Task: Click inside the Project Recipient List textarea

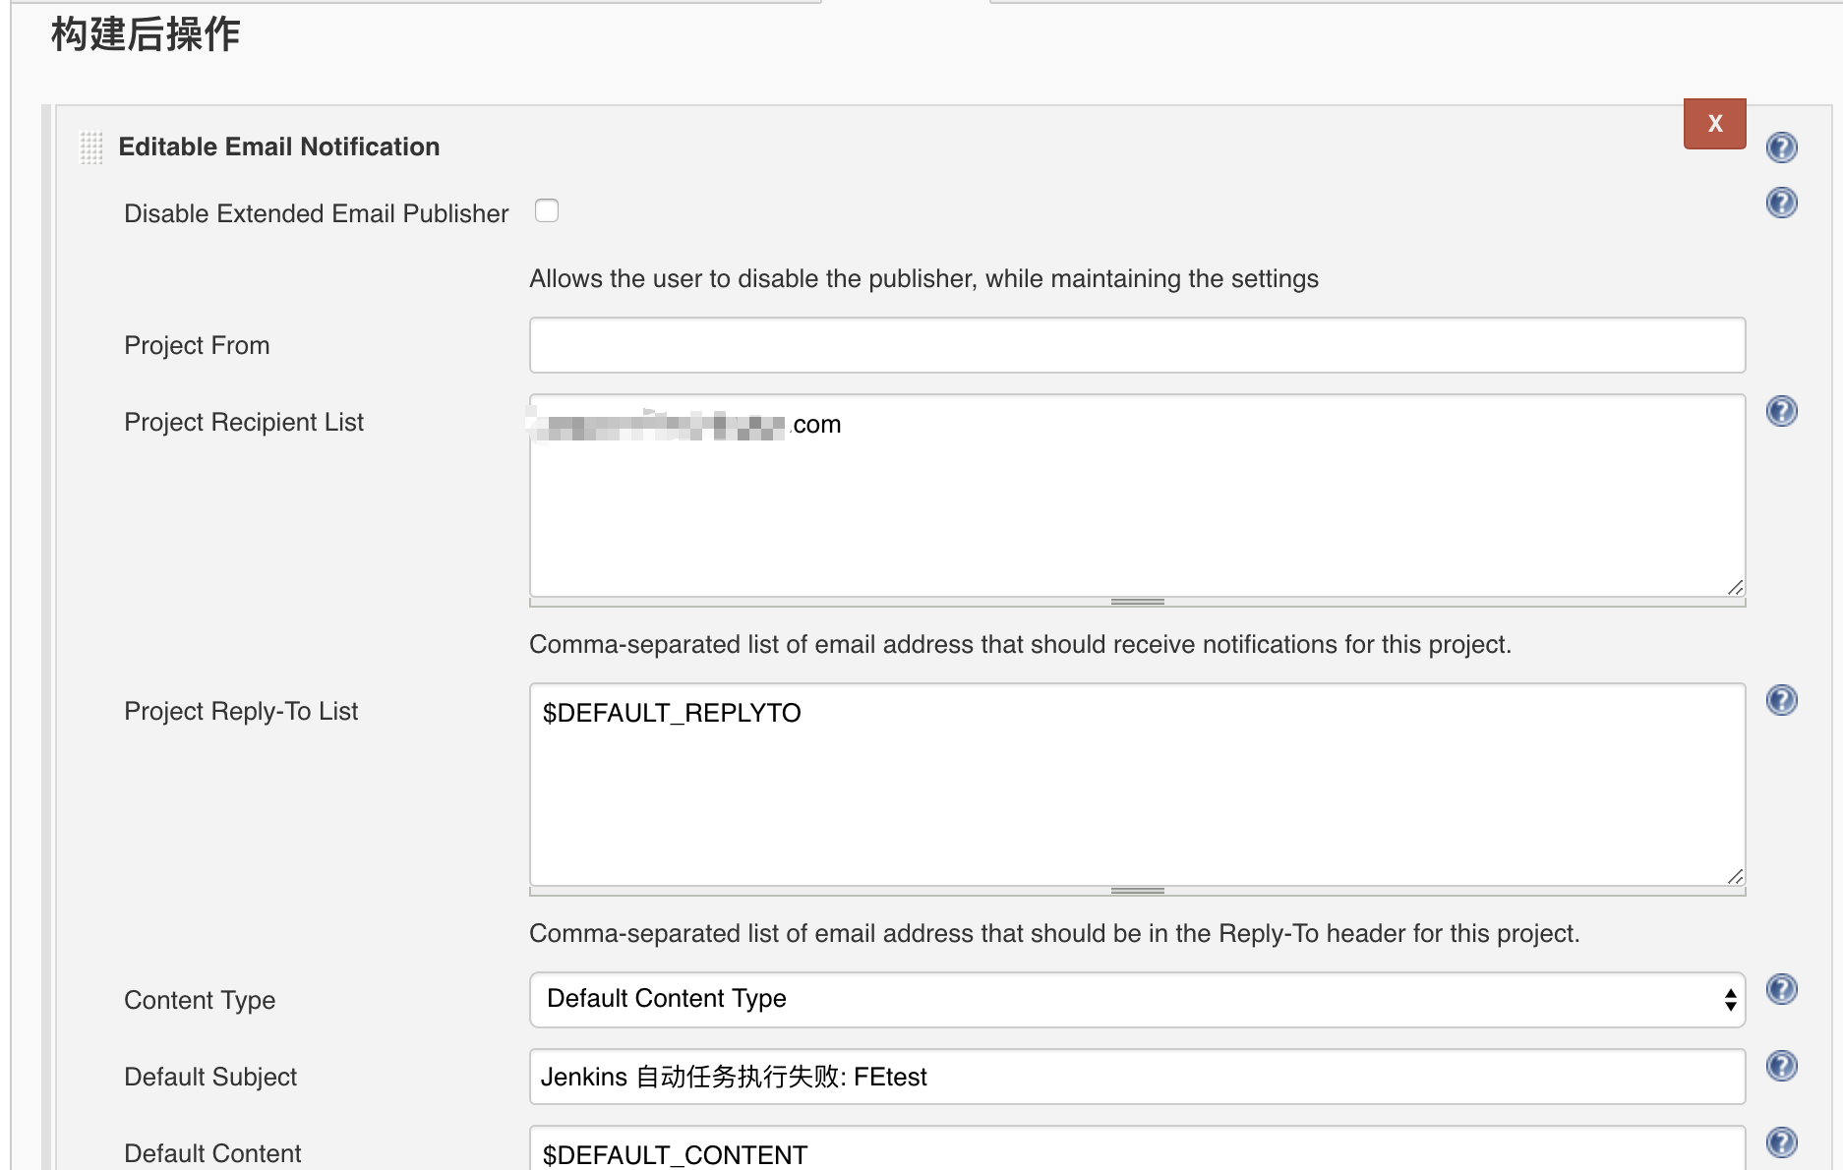Action: 1137,496
